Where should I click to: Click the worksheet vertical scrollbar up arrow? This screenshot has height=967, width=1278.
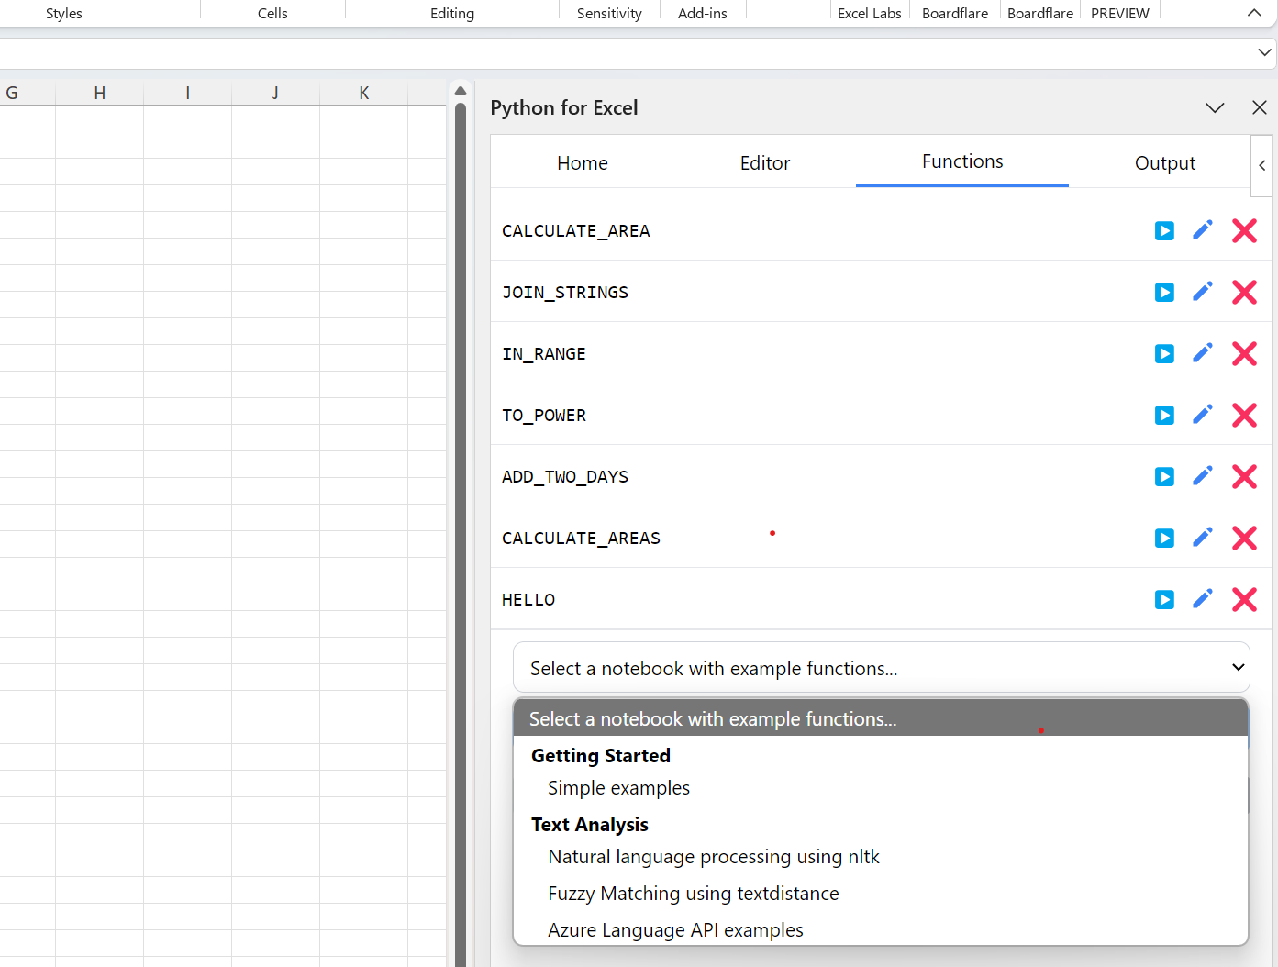point(460,90)
